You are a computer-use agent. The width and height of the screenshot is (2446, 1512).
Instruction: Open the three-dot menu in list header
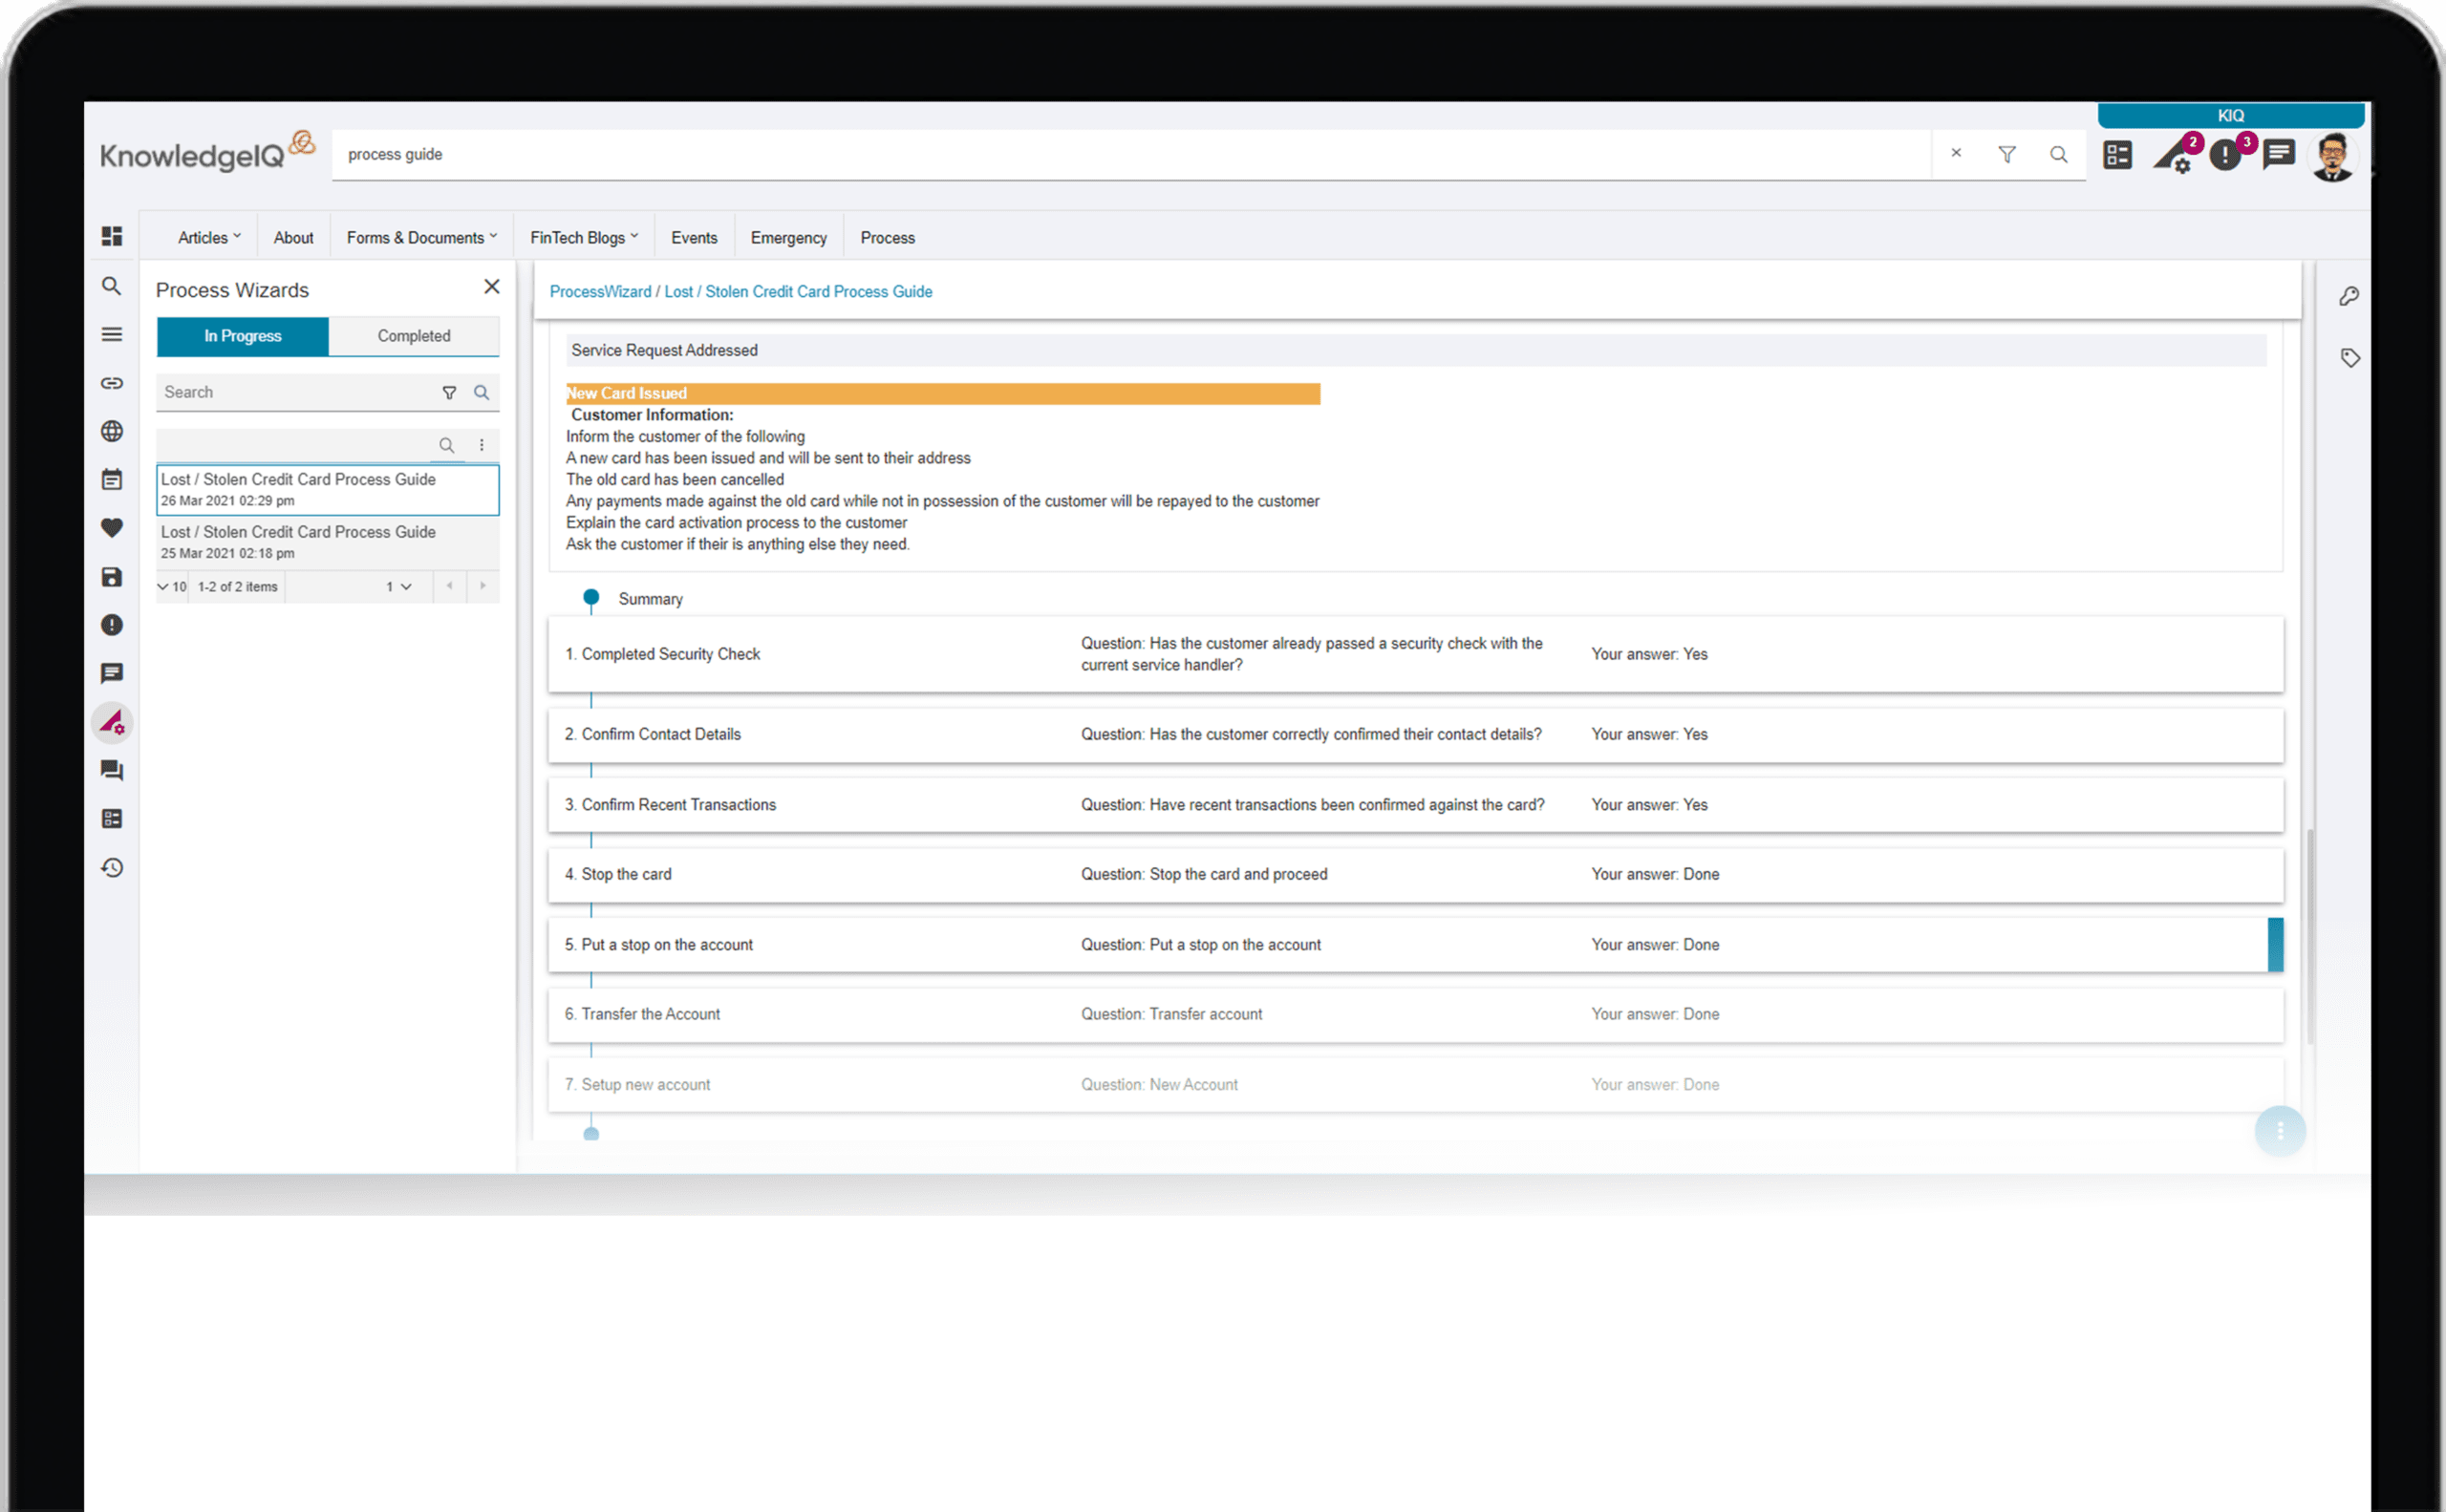tap(482, 445)
